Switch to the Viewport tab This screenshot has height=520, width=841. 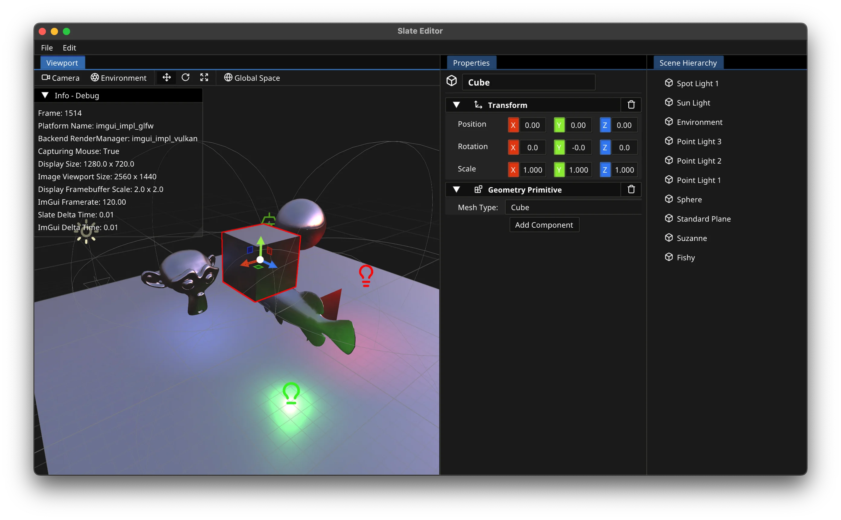click(x=63, y=63)
